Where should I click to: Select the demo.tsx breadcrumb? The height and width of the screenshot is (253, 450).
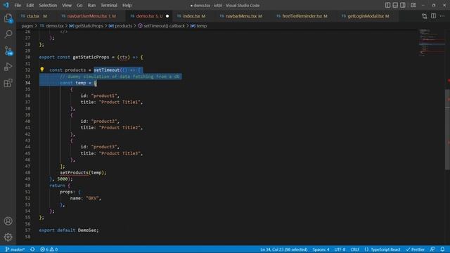52,26
